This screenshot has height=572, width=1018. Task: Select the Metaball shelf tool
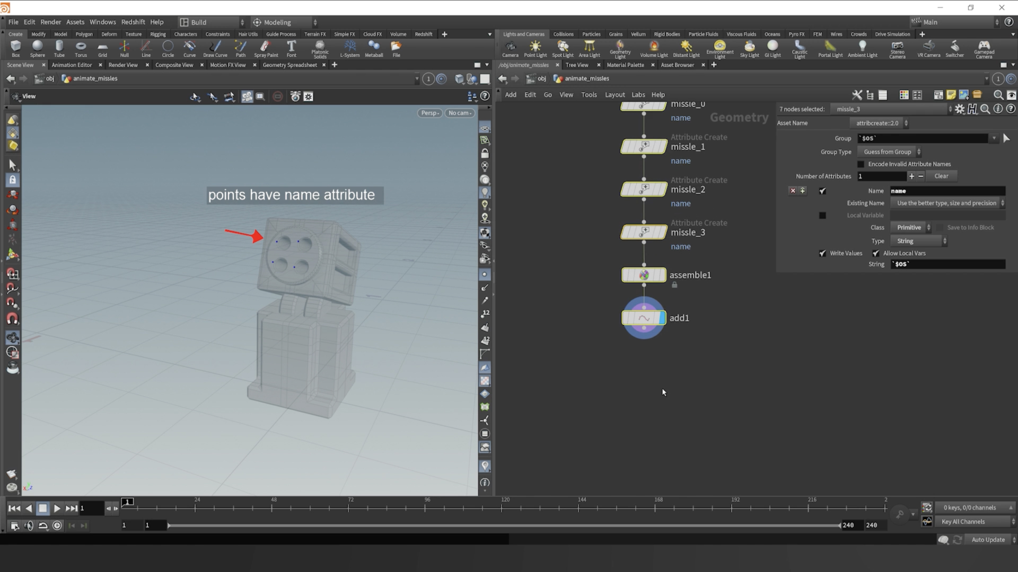tap(374, 49)
